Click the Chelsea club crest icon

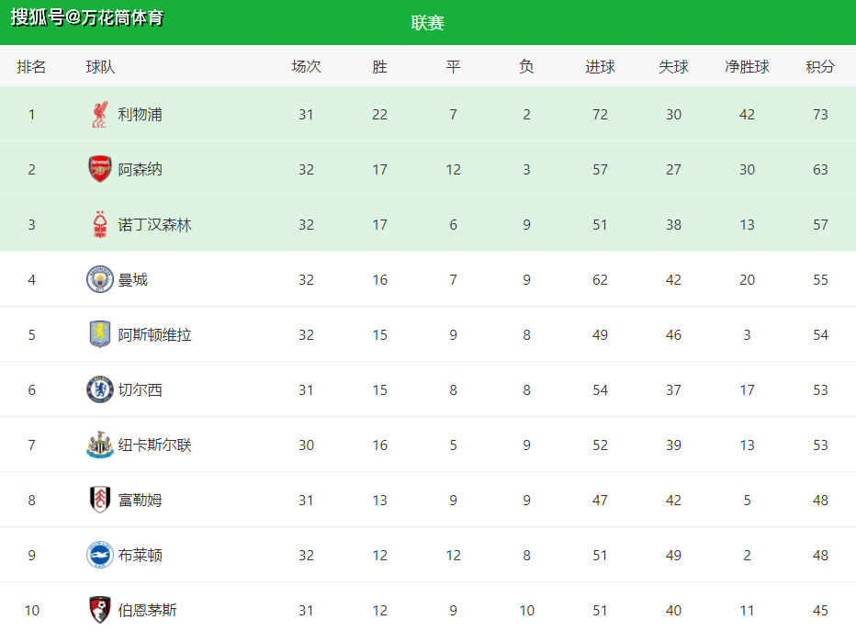[x=99, y=390]
